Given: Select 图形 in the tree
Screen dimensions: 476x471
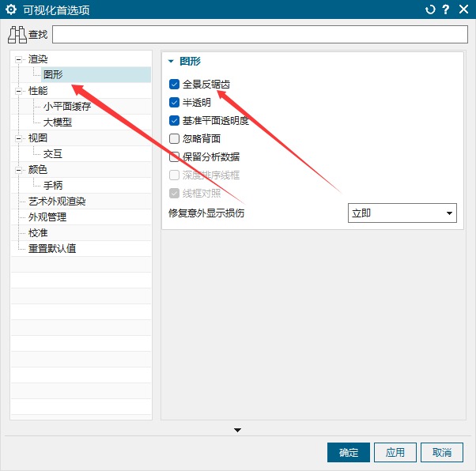Looking at the screenshot, I should pyautogui.click(x=53, y=74).
